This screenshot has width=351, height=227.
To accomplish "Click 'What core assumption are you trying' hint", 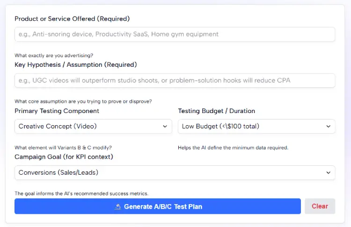I will [83, 101].
